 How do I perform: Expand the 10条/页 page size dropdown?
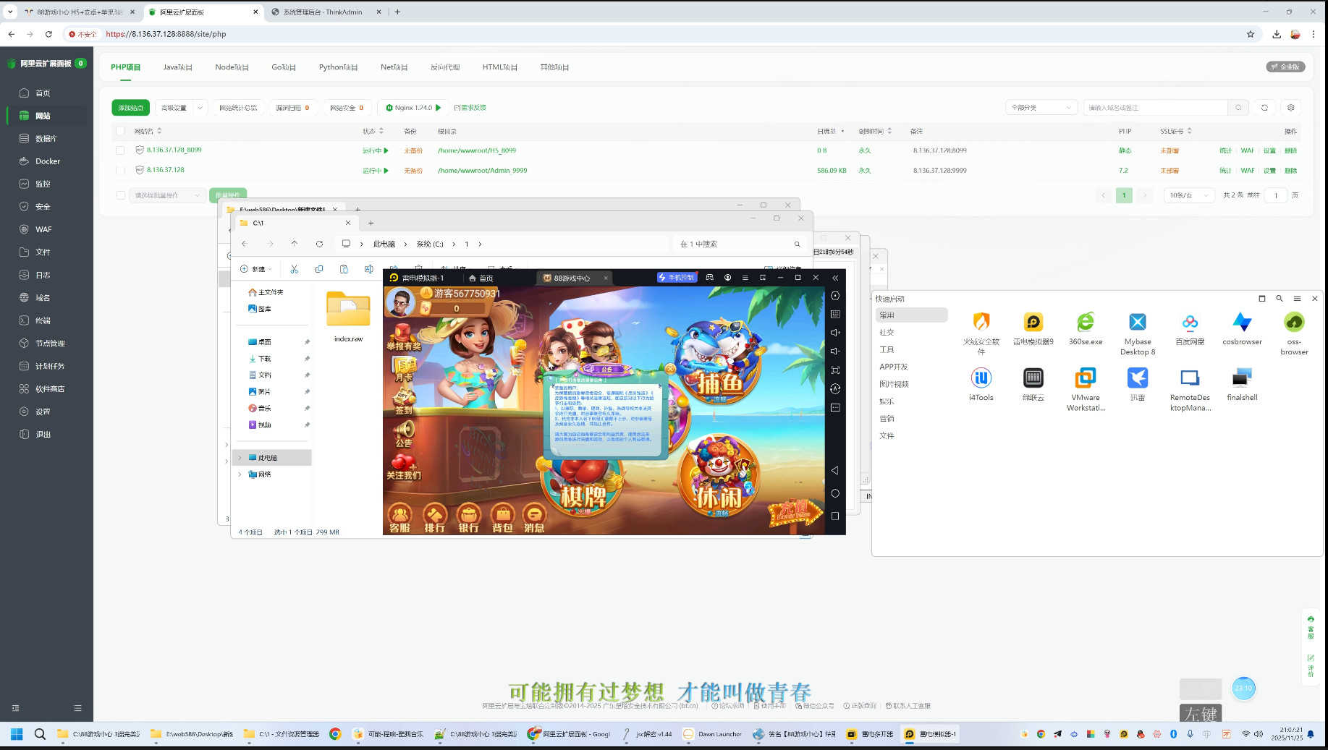(1189, 195)
